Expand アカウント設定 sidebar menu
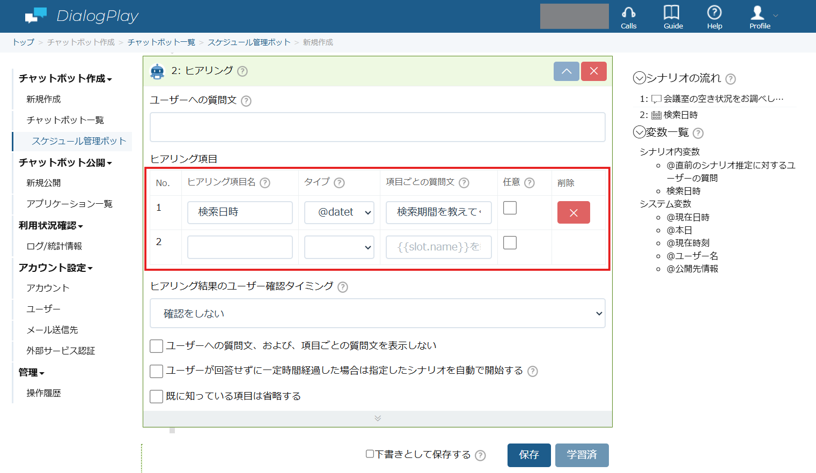This screenshot has height=473, width=816. tap(56, 268)
